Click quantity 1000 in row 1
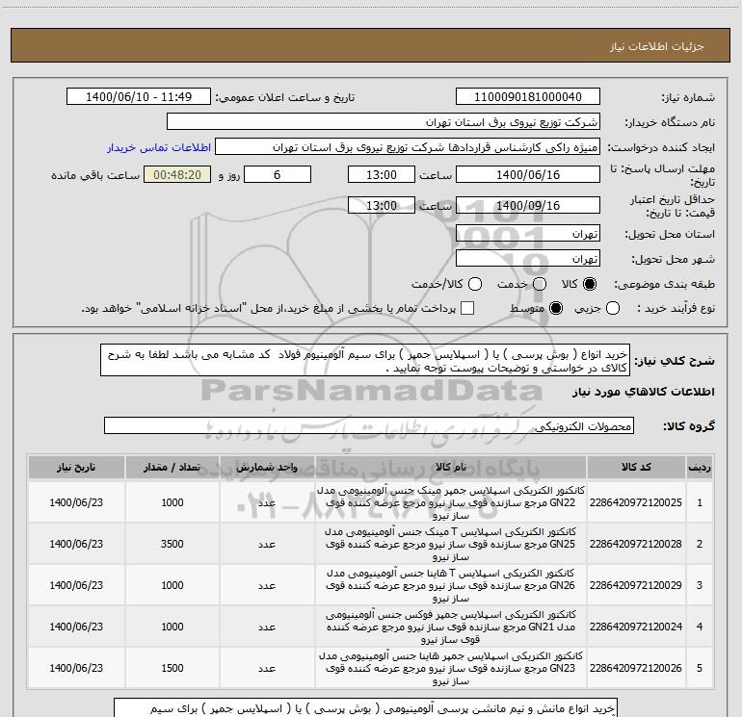The width and height of the screenshot is (742, 717). coord(172,502)
